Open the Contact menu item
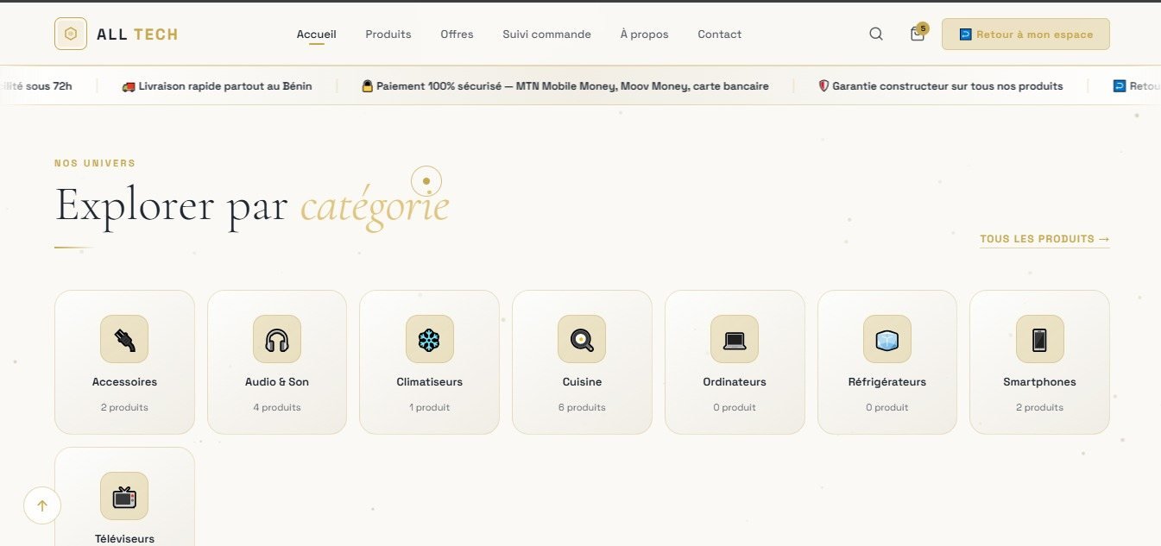The width and height of the screenshot is (1161, 546). point(720,35)
